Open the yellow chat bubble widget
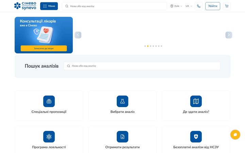 point(235,135)
